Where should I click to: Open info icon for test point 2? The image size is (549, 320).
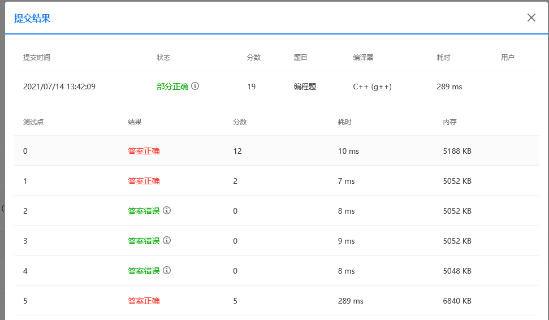pos(167,210)
